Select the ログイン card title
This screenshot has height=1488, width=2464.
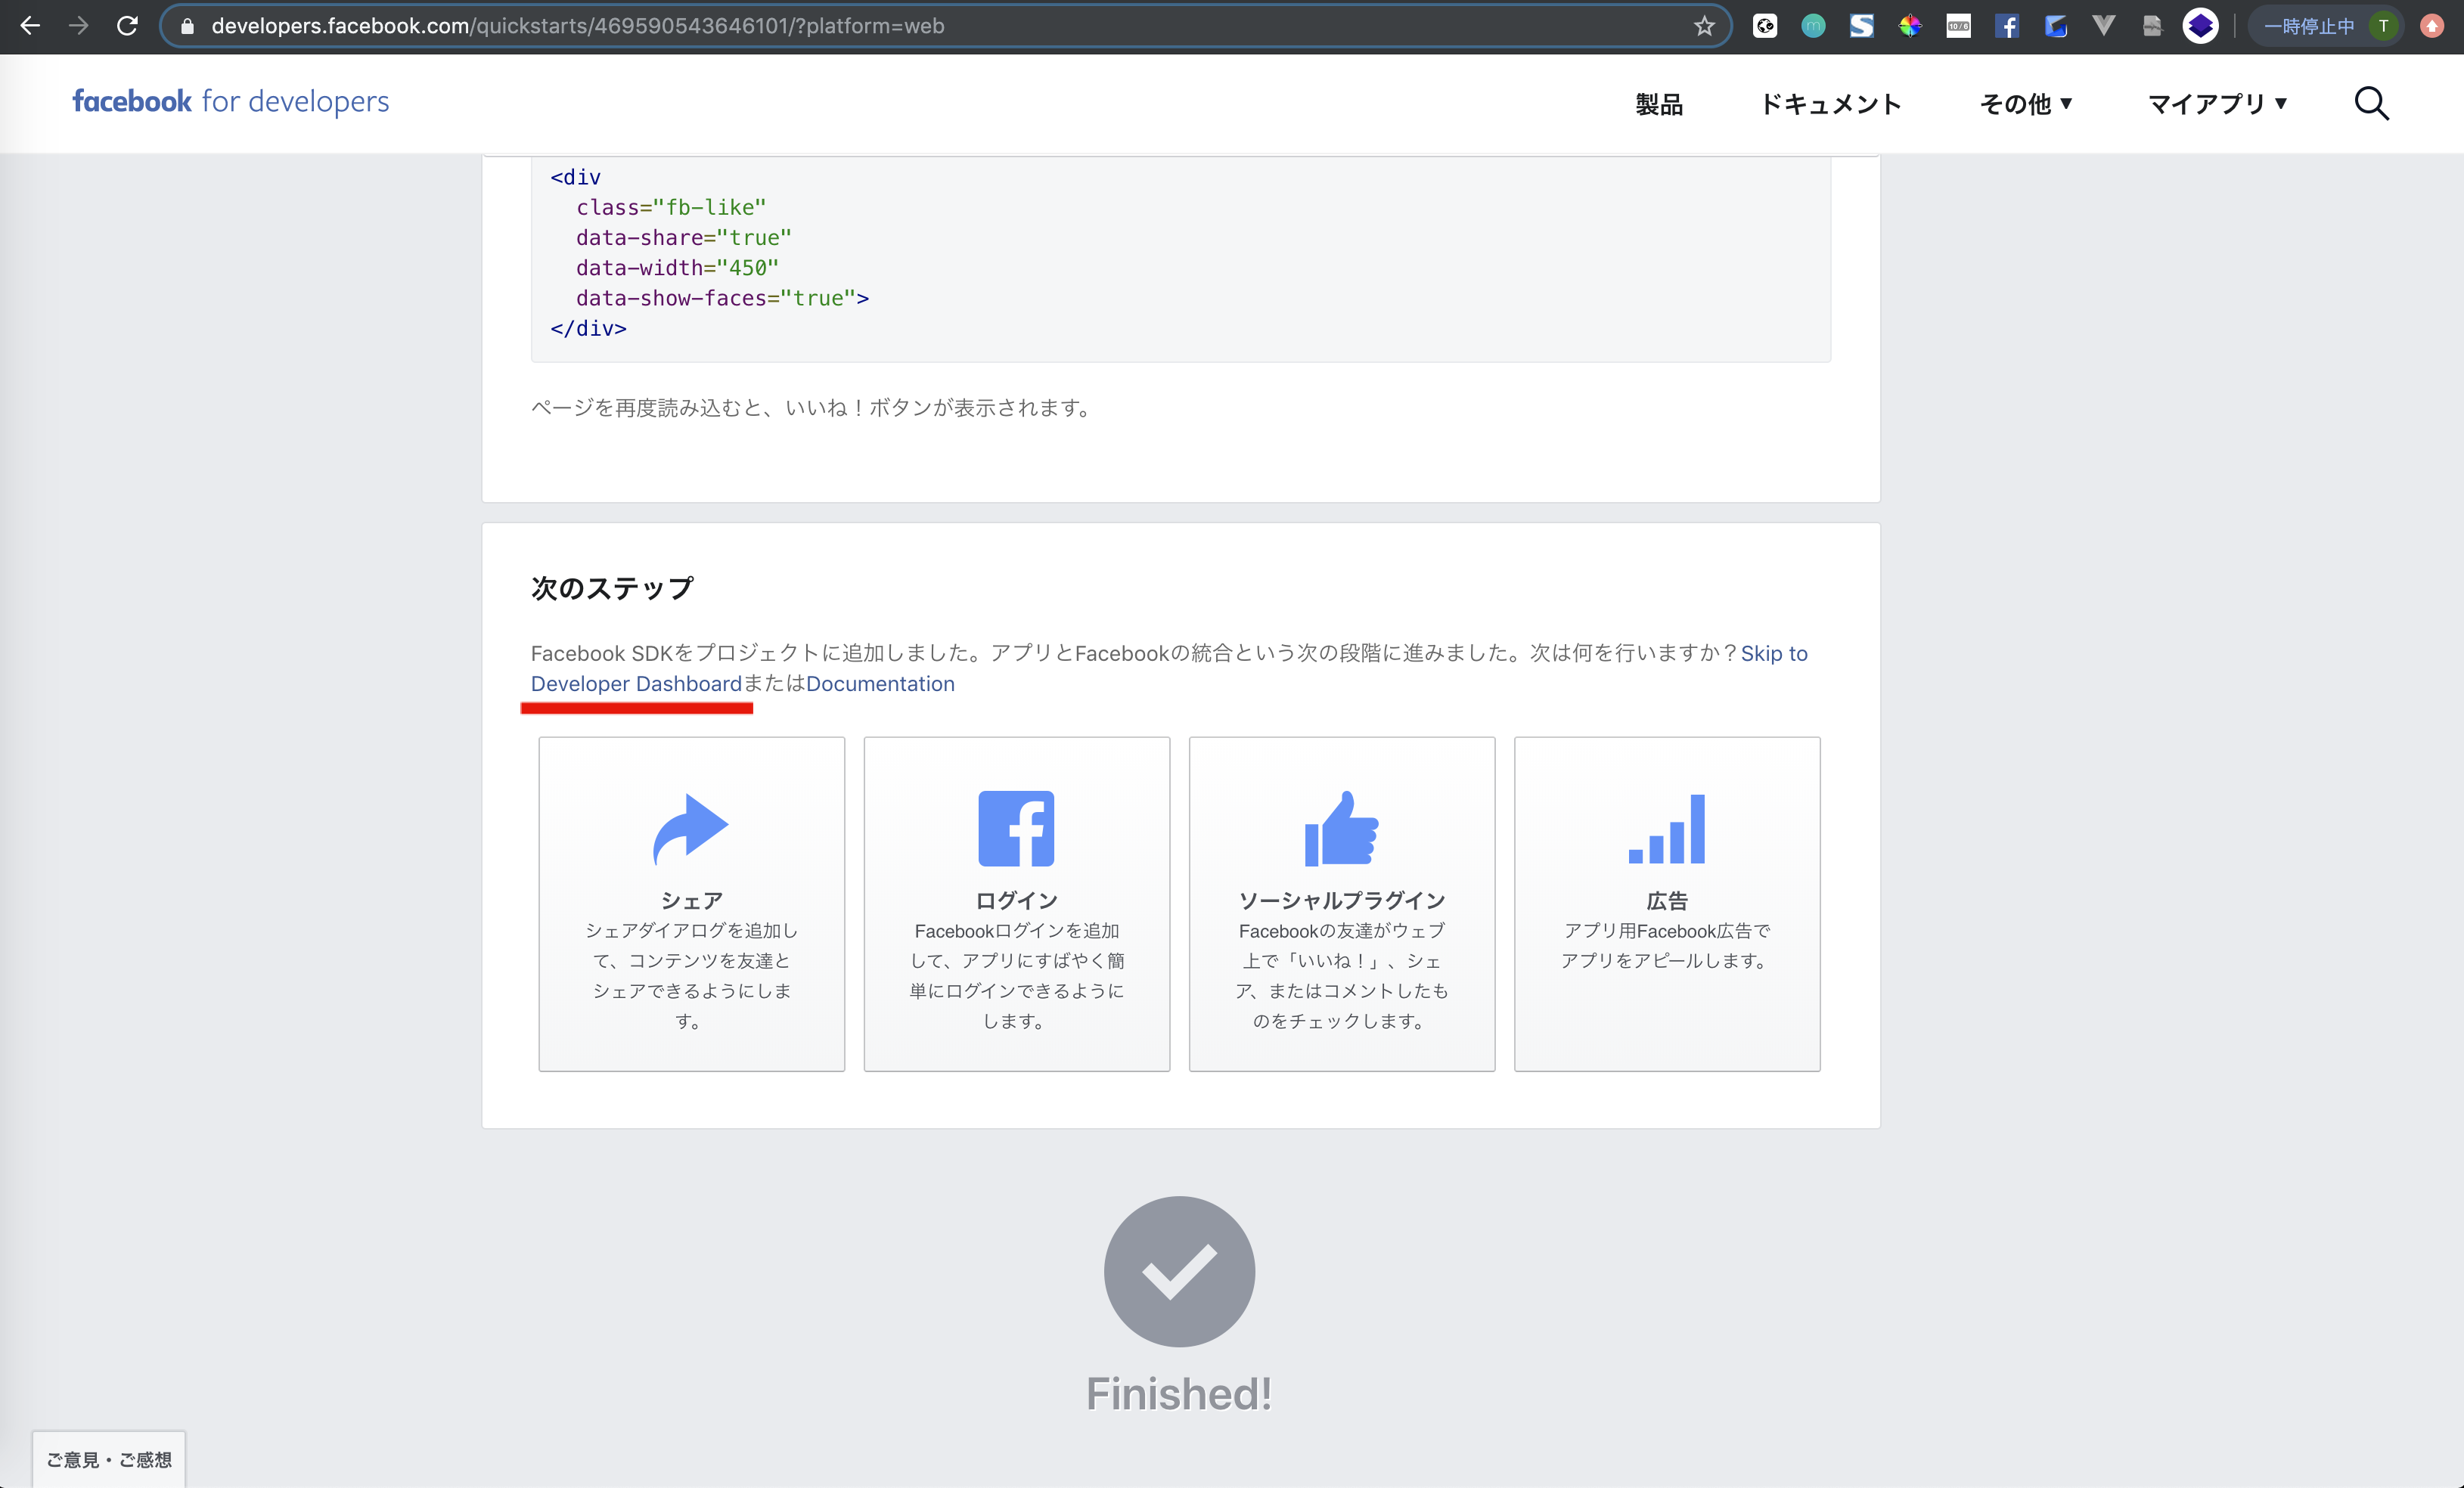click(1016, 900)
